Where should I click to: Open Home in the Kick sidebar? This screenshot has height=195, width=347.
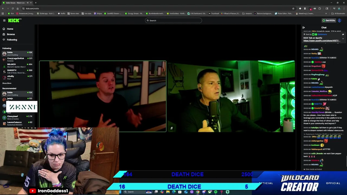pos(10,29)
